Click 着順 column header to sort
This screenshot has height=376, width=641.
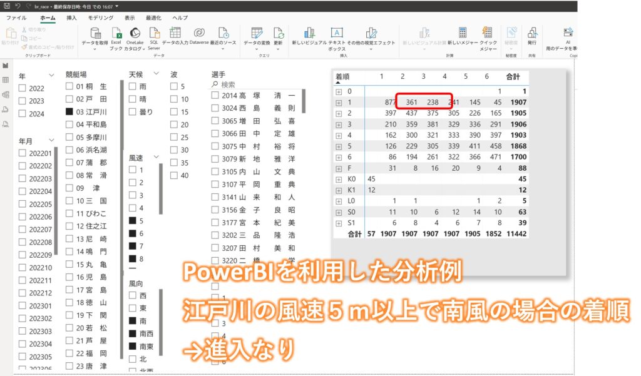[342, 76]
